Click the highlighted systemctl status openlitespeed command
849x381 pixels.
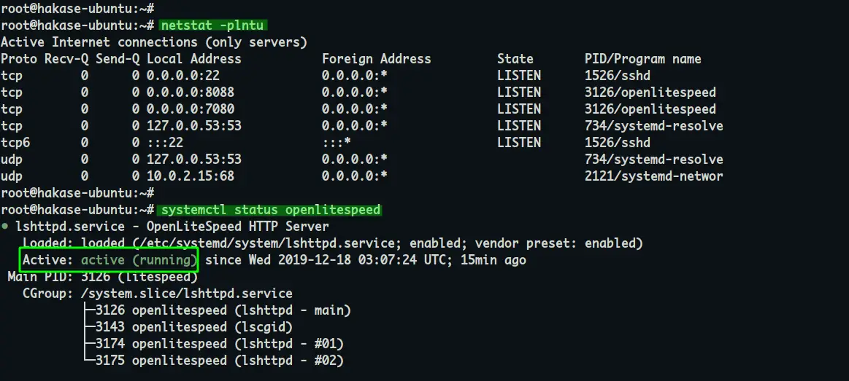[x=270, y=210]
